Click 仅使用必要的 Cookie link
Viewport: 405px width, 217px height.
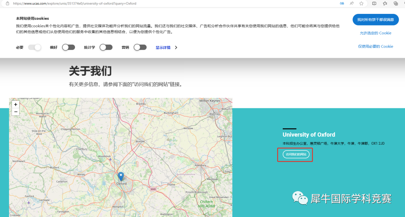pos(375,46)
